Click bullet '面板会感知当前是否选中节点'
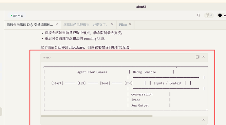 [x=84, y=33]
